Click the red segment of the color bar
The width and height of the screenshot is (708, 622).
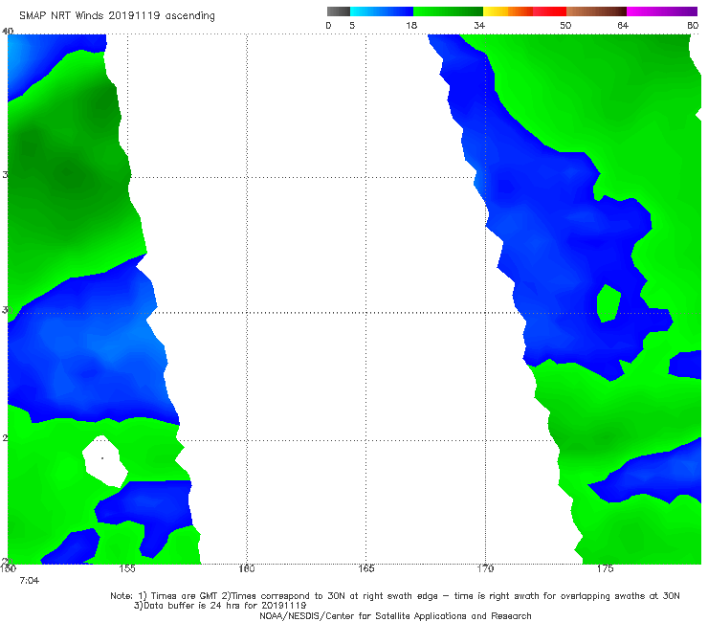(x=549, y=11)
